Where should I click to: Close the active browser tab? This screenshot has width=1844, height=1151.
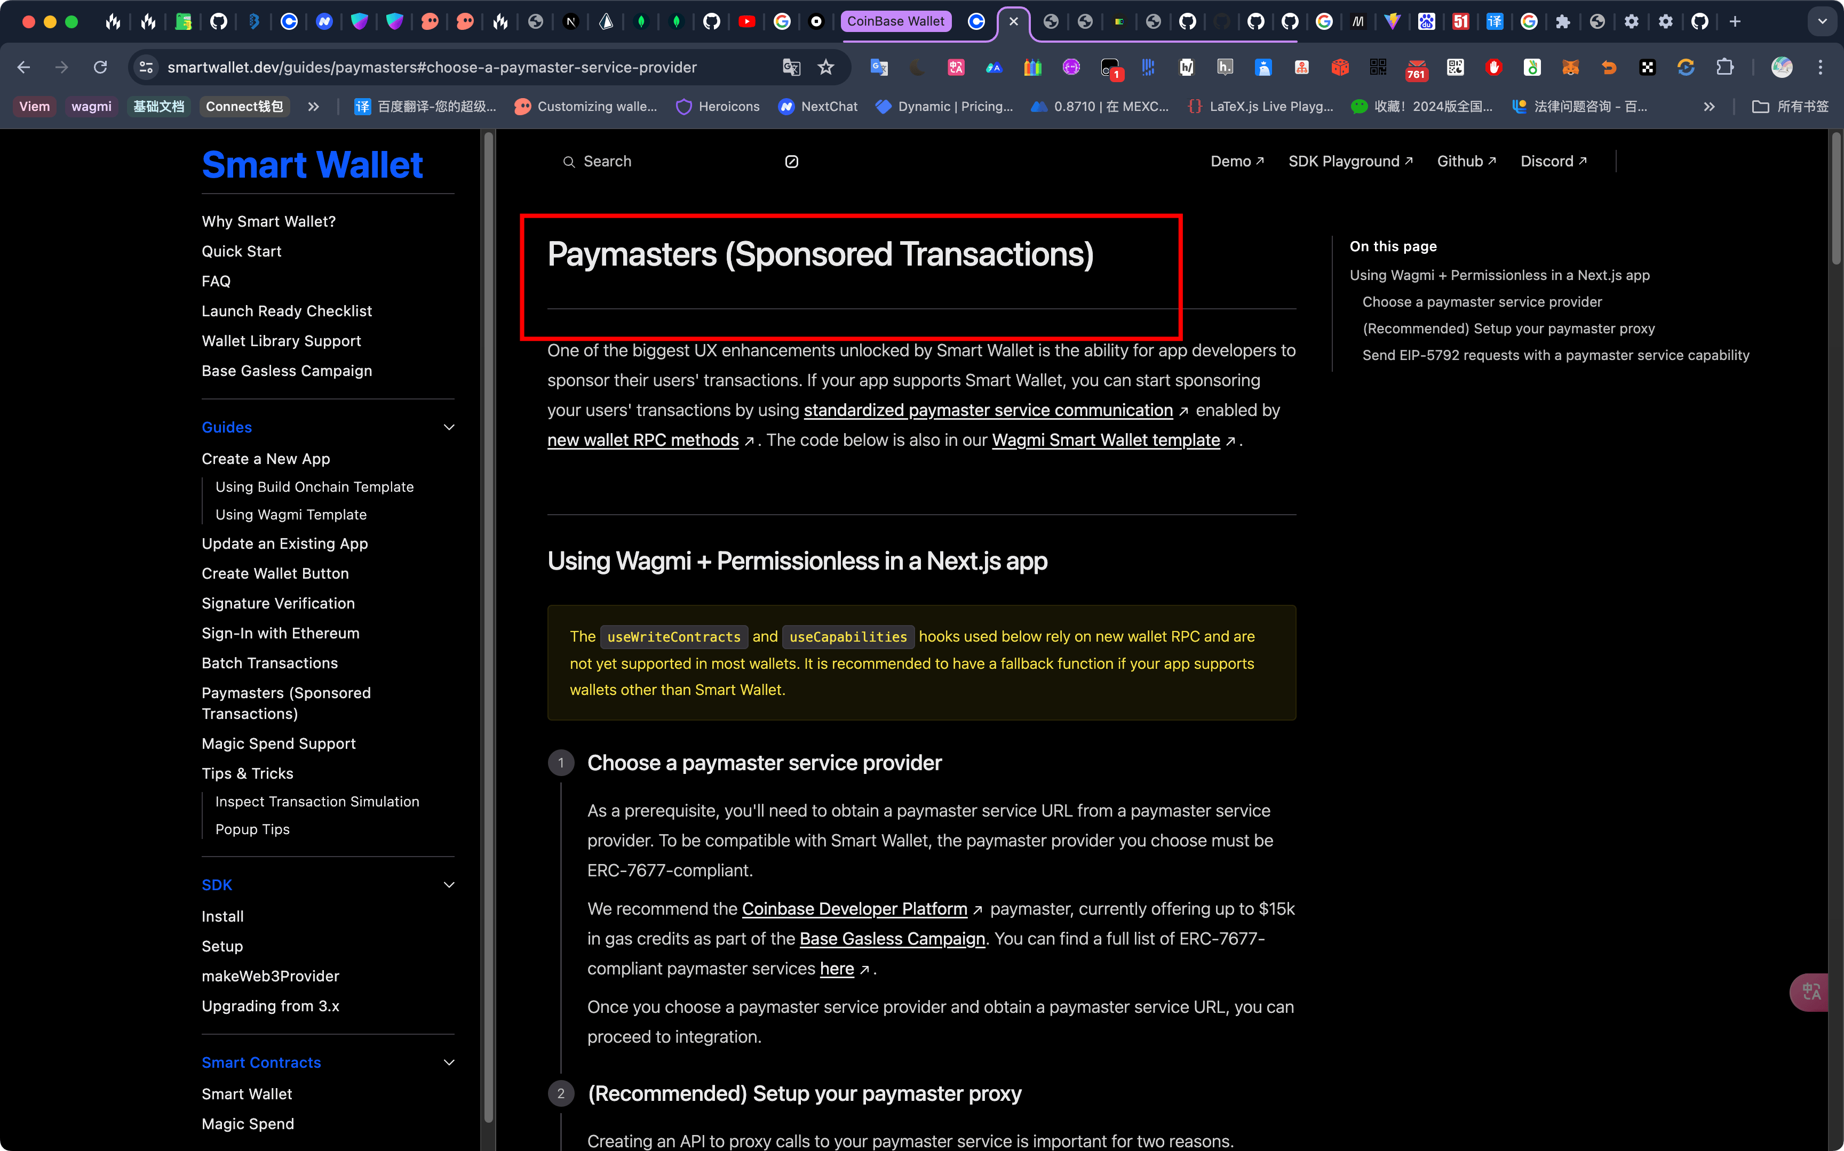pyautogui.click(x=1013, y=22)
